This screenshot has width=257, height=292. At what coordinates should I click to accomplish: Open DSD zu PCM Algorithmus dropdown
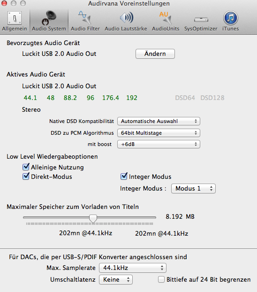tap(159, 133)
